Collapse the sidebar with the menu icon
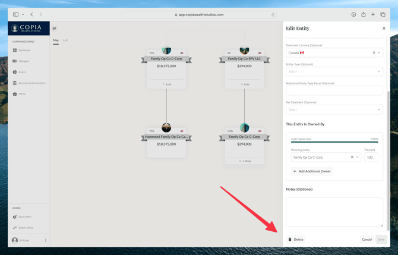Screen dimensions: 398x255 [54, 28]
